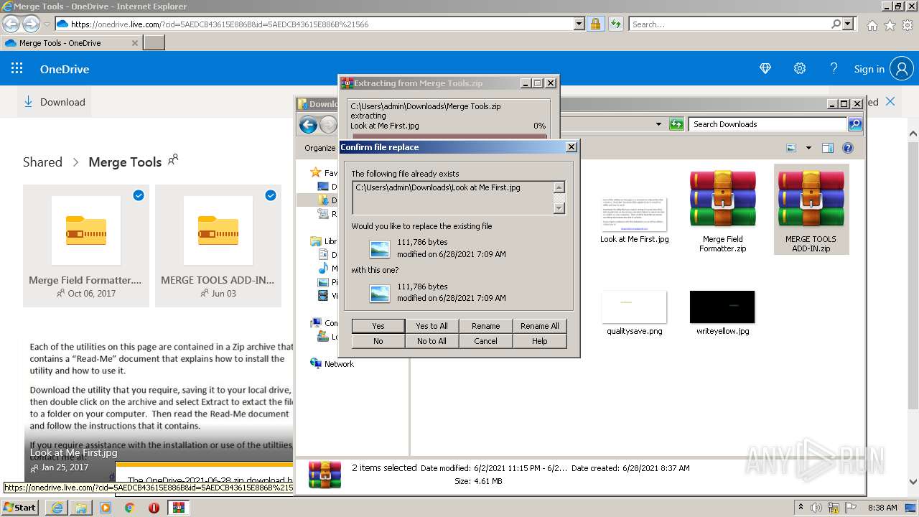Viewport: 919px width, 517px height.
Task: Expand the view options dropdown arrow
Action: point(808,148)
